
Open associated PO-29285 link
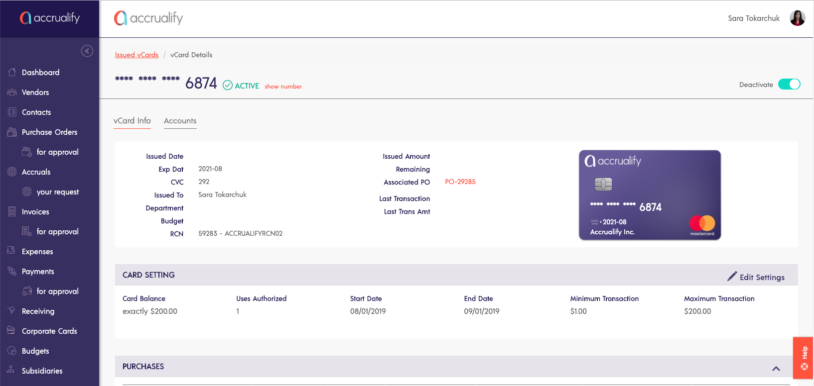(x=460, y=182)
